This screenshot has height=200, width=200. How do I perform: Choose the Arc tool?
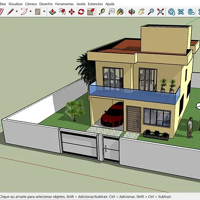(x=24, y=12)
